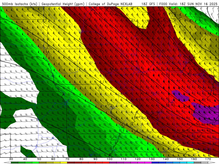The height and width of the screenshot is (164, 219).
Task: Click the olive swatch starting at 50
Action: click(43, 162)
